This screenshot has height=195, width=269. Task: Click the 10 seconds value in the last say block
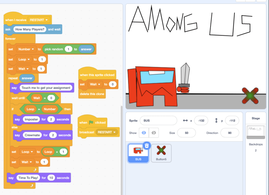tap(51, 178)
